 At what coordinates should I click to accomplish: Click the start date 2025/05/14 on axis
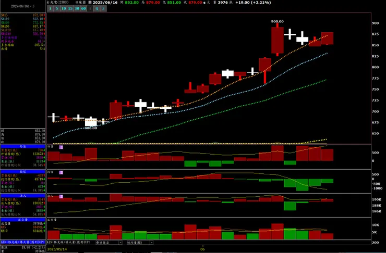pyautogui.click(x=57, y=249)
